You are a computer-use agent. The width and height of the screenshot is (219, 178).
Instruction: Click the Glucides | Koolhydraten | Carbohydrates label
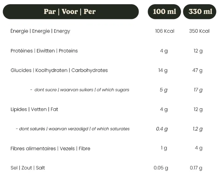(x=59, y=70)
